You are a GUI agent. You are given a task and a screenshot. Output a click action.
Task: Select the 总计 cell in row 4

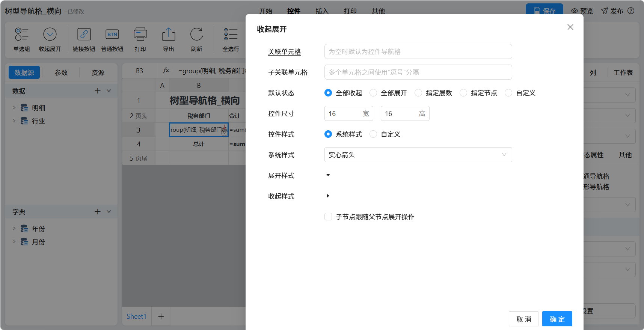(199, 144)
